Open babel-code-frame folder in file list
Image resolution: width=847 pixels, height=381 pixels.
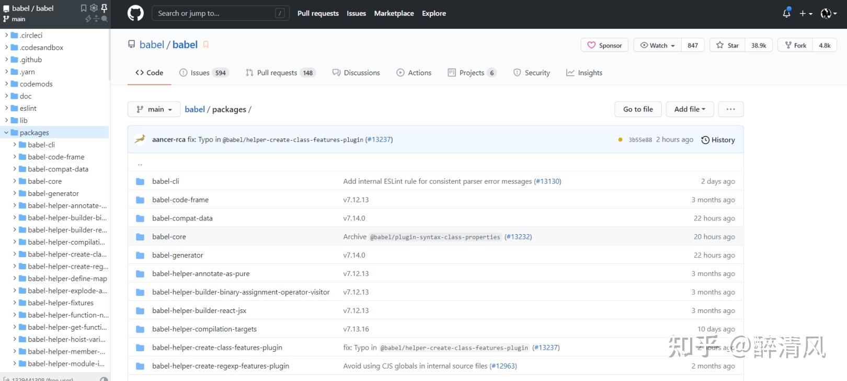180,200
